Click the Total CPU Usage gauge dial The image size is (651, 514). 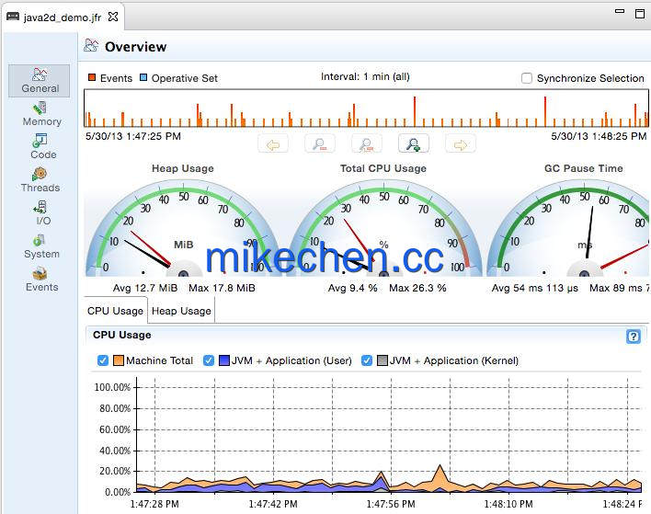(383, 228)
